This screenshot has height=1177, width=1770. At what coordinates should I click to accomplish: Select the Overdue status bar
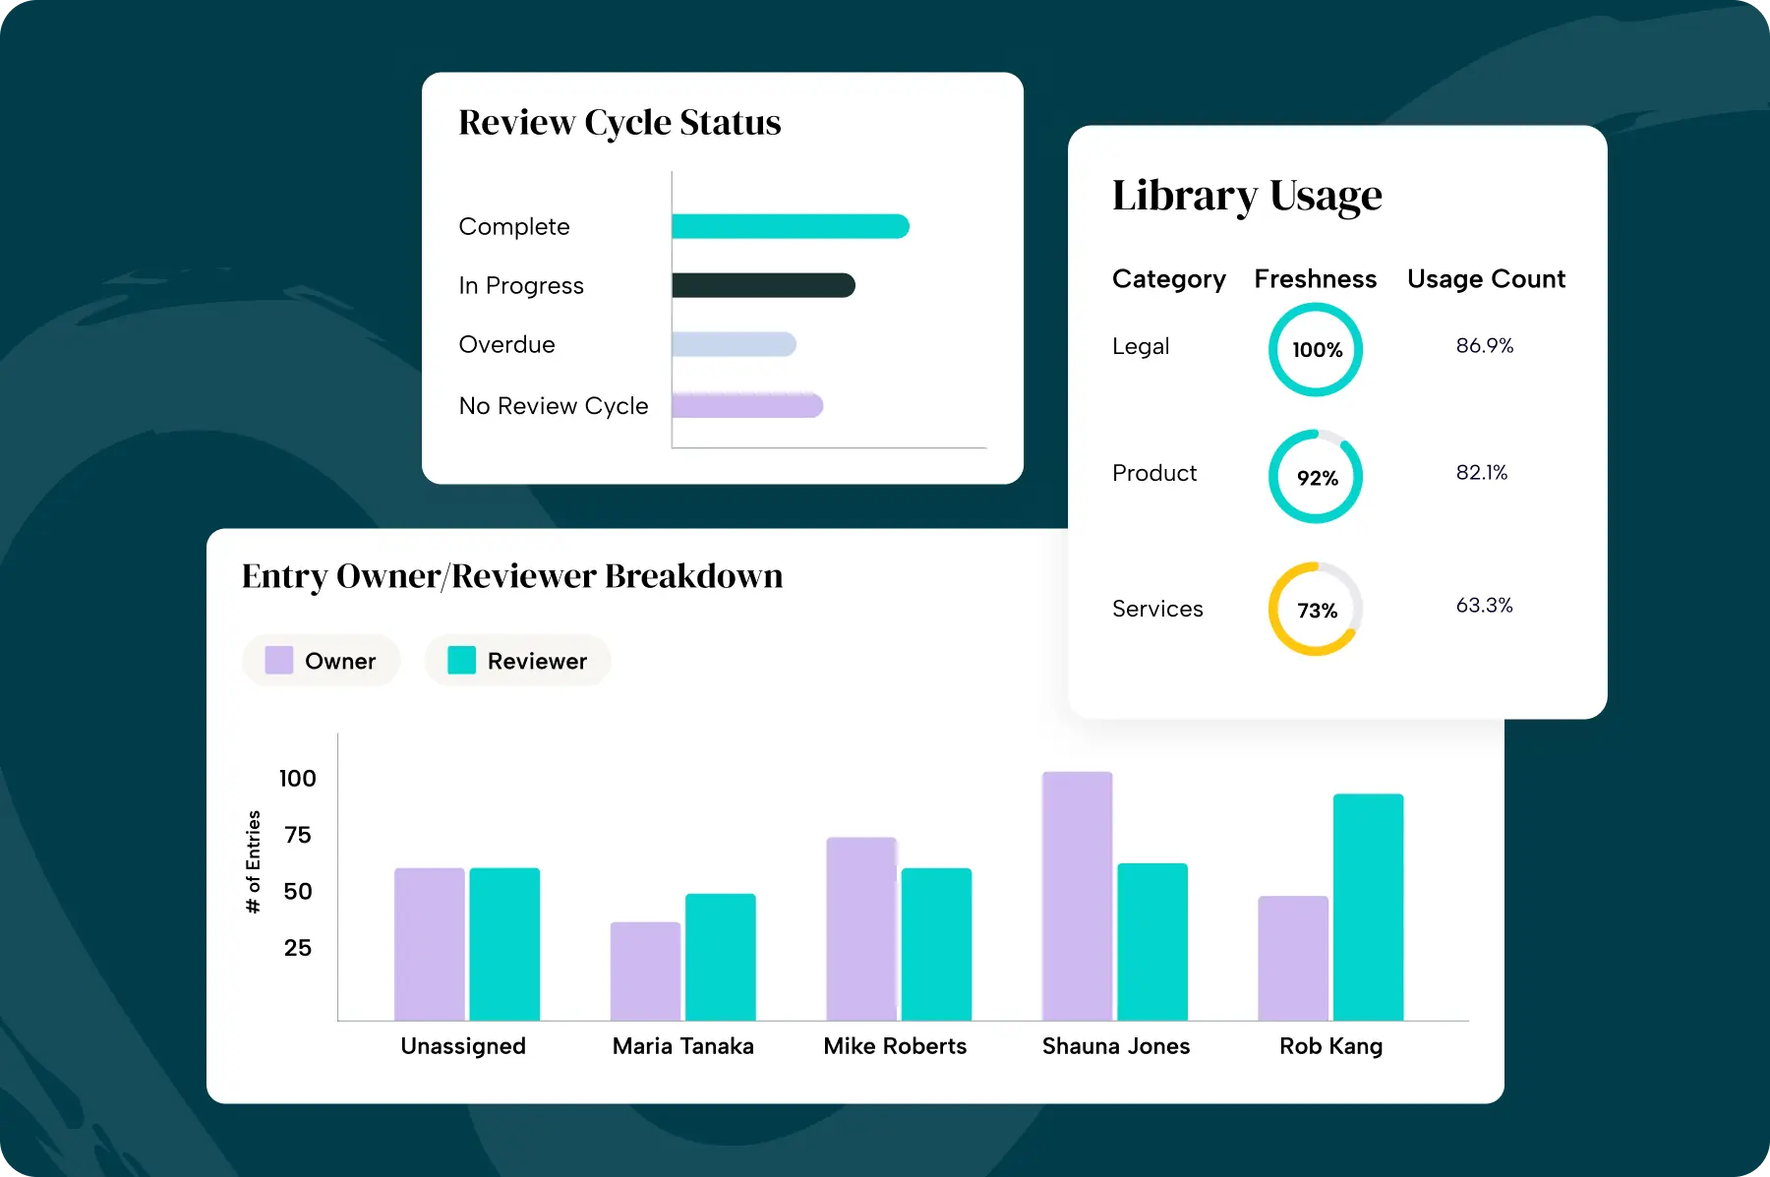click(x=734, y=344)
